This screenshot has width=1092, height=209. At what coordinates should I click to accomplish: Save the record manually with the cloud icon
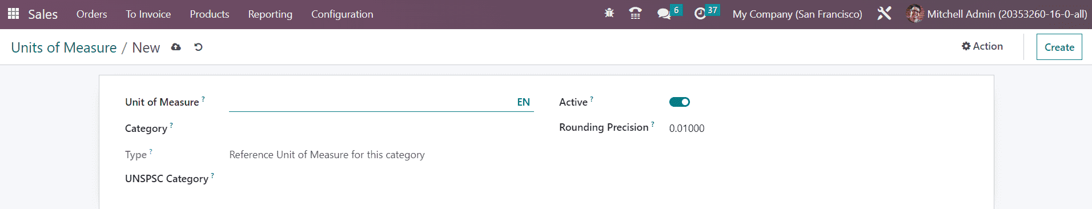[x=176, y=47]
